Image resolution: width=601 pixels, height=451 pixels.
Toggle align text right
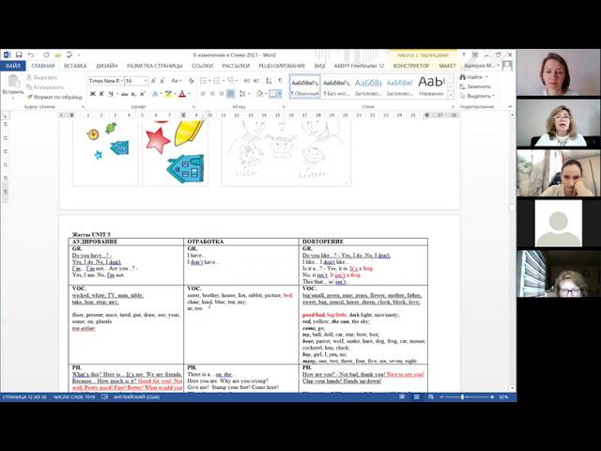tap(222, 94)
